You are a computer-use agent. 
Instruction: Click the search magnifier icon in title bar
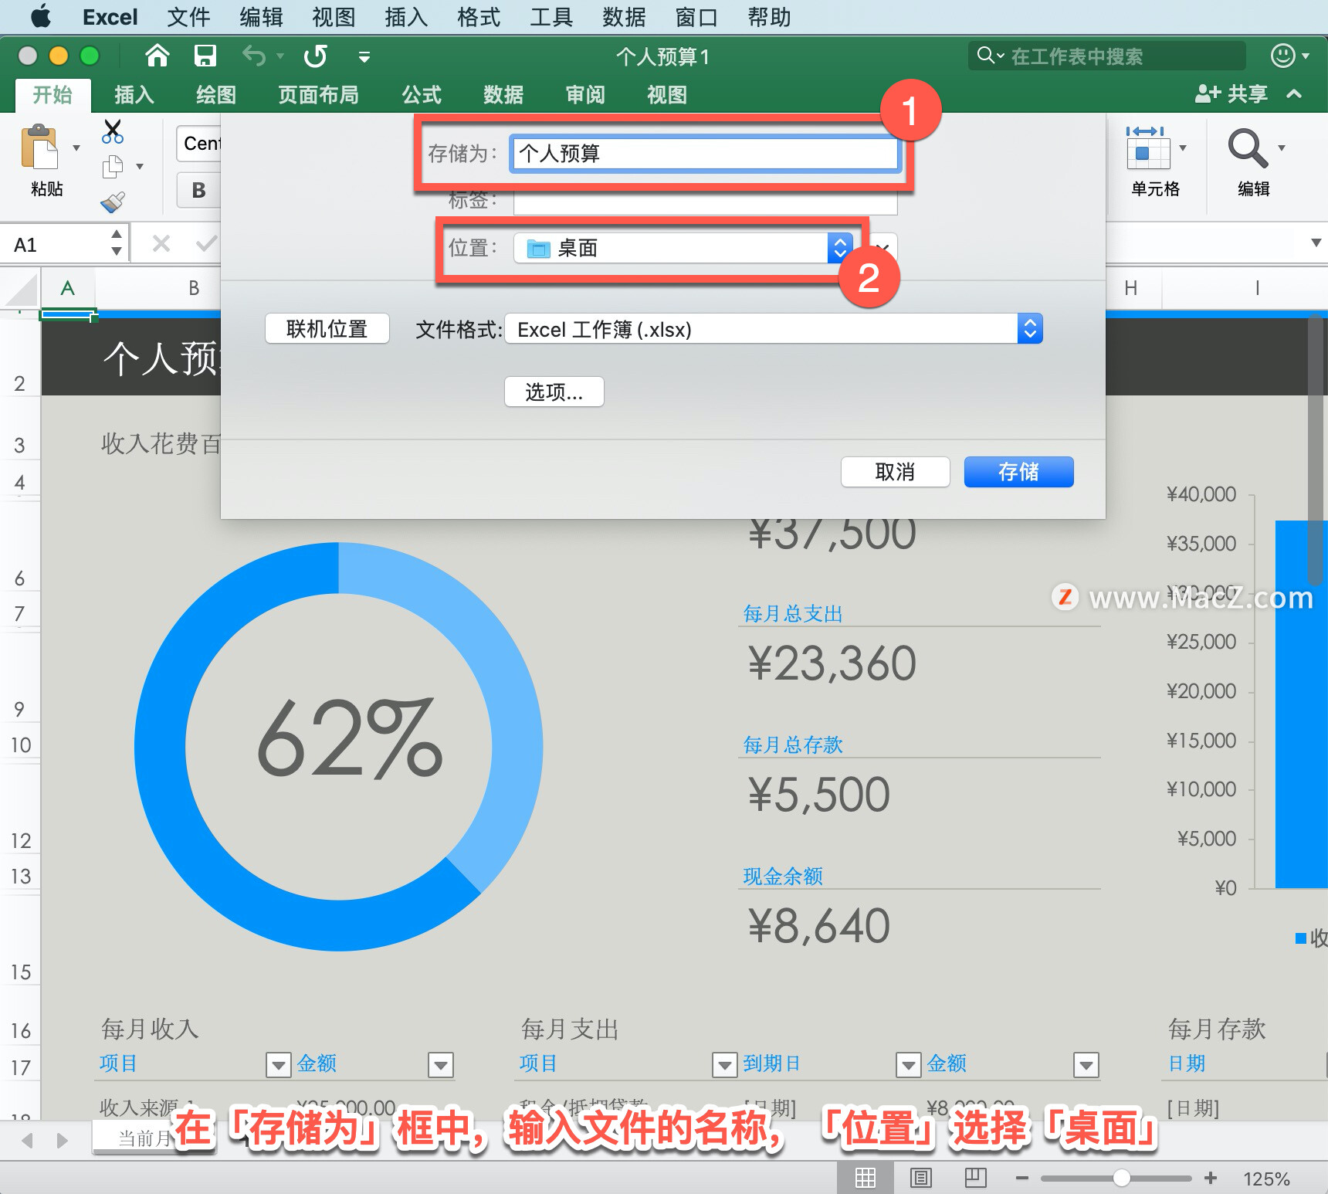[986, 56]
